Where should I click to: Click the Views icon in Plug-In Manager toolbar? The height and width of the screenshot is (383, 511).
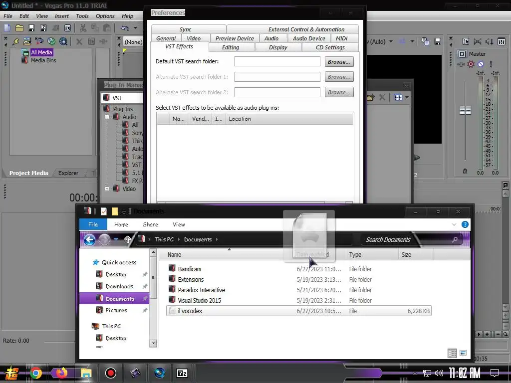click(398, 97)
